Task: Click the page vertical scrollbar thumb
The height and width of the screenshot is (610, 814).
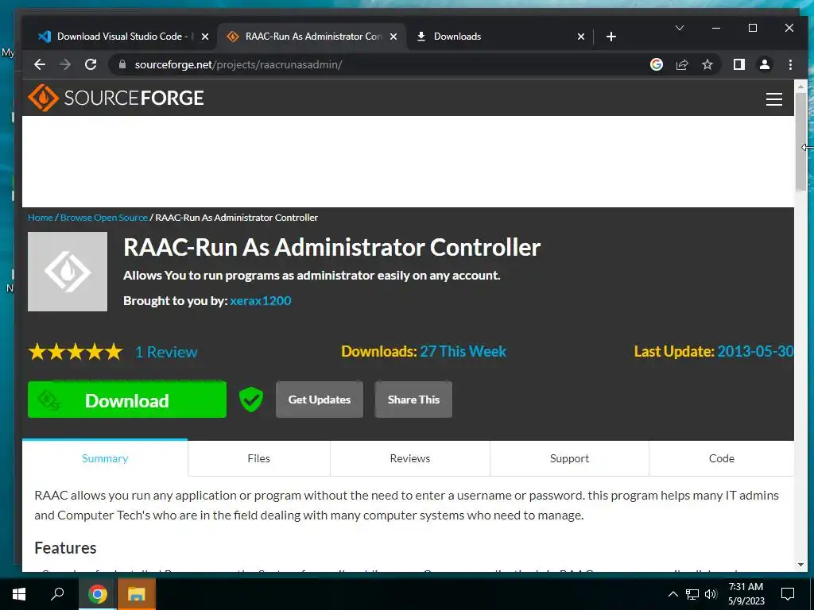Action: [x=800, y=141]
